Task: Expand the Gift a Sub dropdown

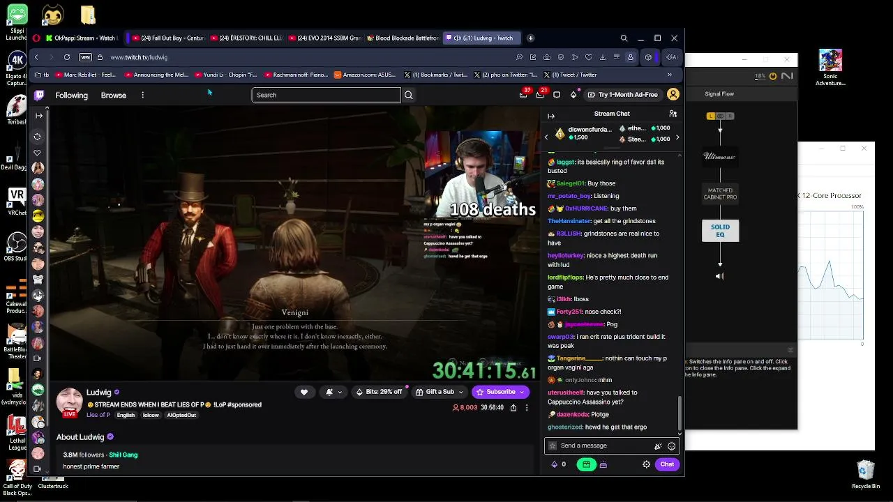Action: [460, 392]
